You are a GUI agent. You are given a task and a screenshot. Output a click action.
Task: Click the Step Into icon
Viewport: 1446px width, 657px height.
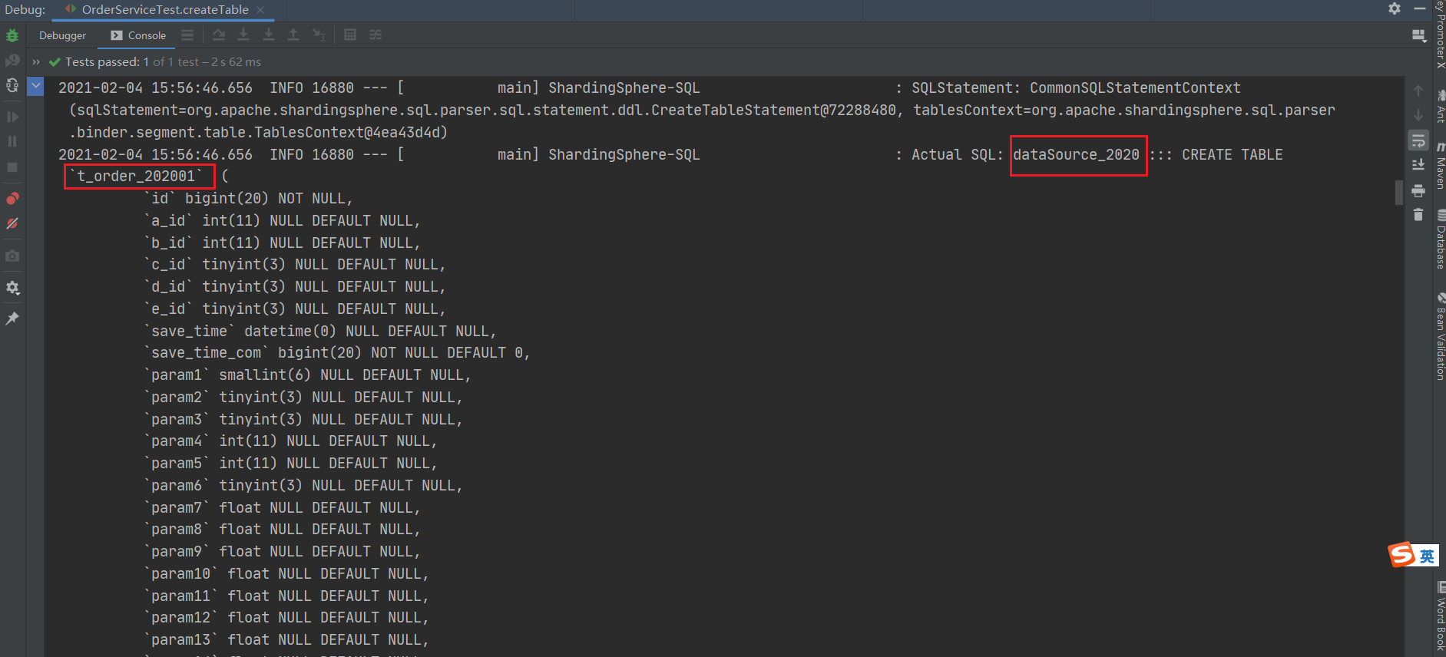(243, 35)
